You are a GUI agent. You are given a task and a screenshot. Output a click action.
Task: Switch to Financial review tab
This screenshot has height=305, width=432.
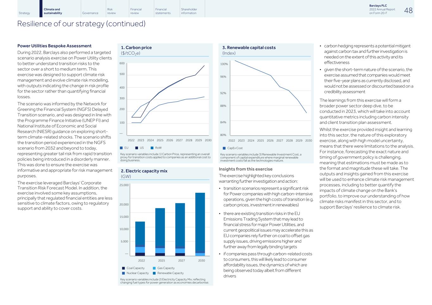136,11
